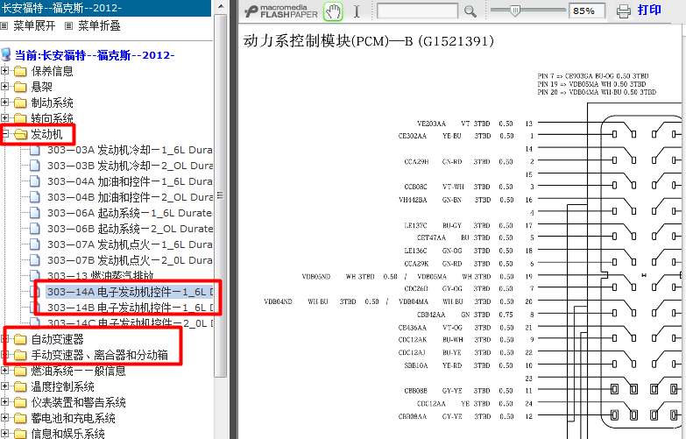Image resolution: width=686 pixels, height=439 pixels.
Task: Open 303-04A 加油和控件 1_6L document
Action: coord(130,181)
